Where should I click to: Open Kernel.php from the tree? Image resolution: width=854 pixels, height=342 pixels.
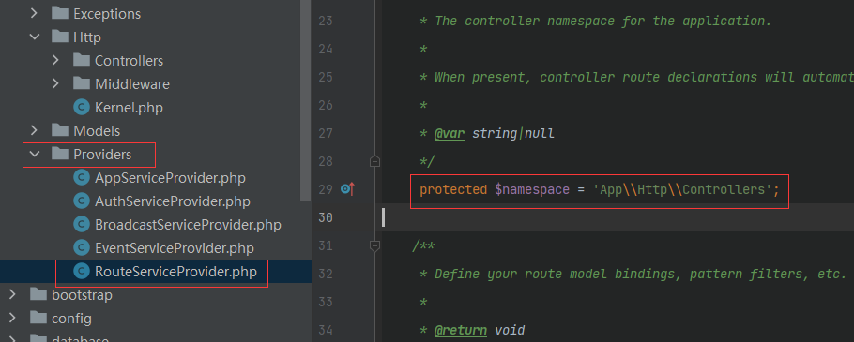(x=130, y=107)
